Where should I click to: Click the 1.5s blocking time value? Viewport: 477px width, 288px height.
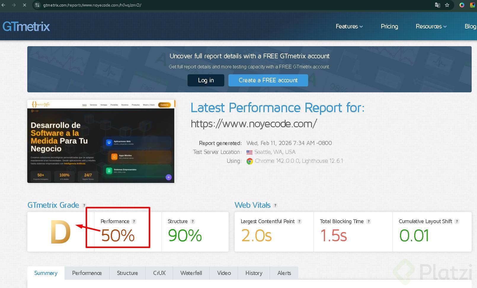[x=333, y=236]
